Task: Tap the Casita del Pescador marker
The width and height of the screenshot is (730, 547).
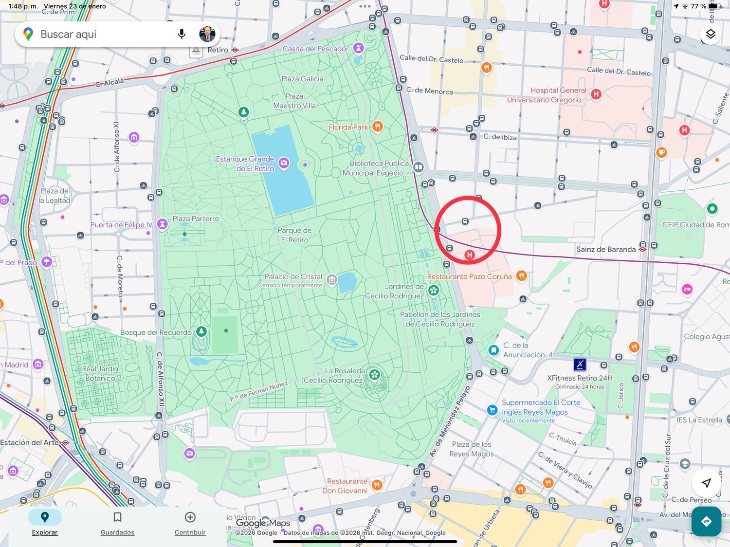Action: (359, 48)
